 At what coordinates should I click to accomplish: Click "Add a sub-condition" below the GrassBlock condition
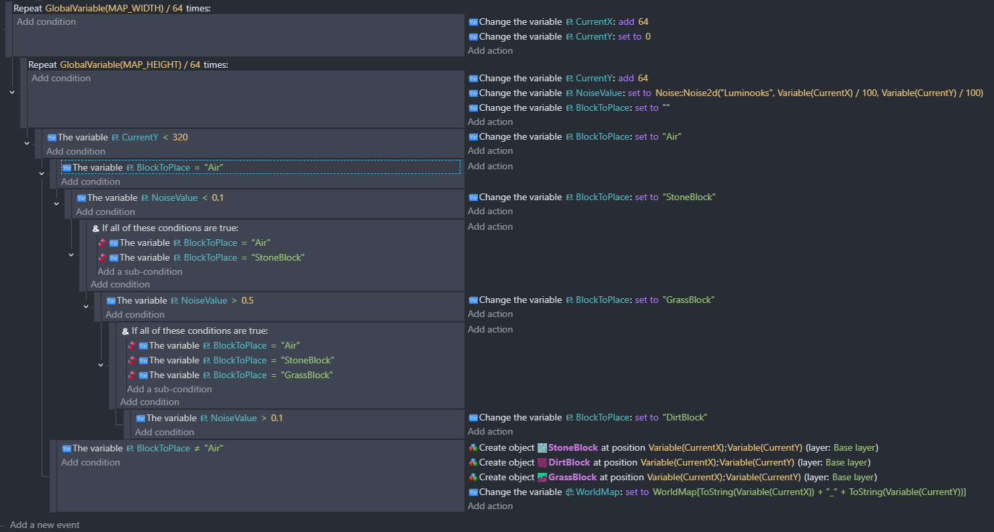(x=169, y=390)
